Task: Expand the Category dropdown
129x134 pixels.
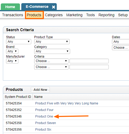Action: pyautogui.click(x=52, y=51)
